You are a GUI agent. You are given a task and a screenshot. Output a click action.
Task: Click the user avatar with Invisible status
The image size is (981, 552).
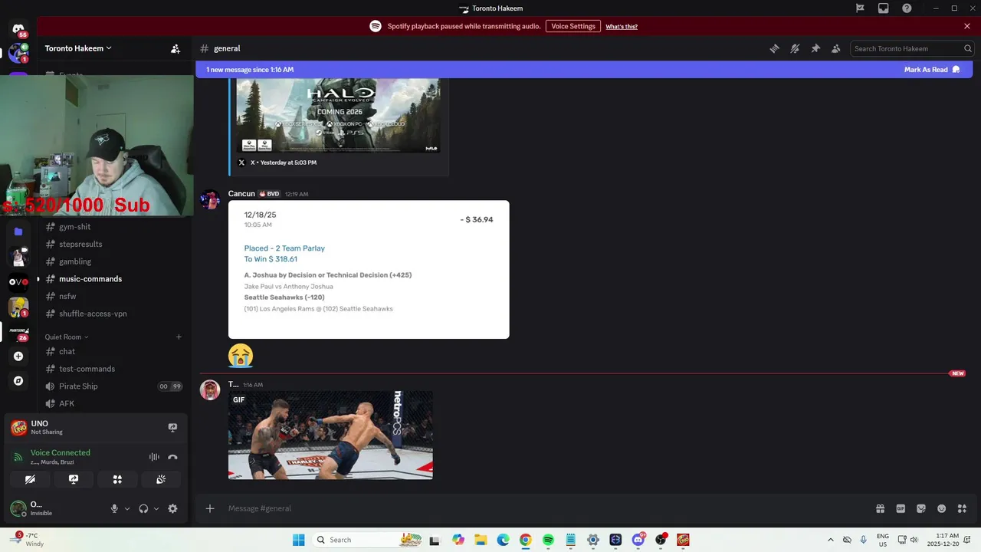point(18,508)
